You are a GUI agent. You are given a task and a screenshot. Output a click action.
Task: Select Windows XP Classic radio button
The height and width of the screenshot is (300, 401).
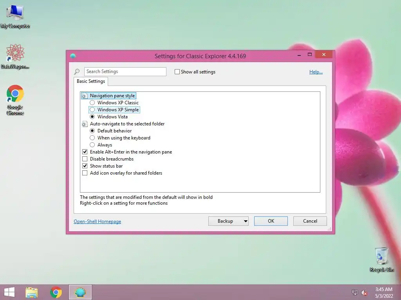(92, 103)
